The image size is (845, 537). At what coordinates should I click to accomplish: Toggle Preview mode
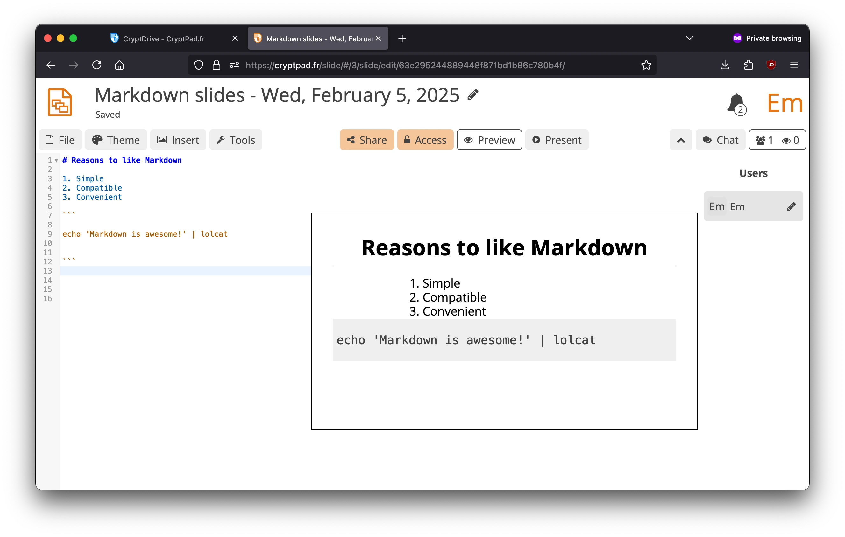coord(489,140)
